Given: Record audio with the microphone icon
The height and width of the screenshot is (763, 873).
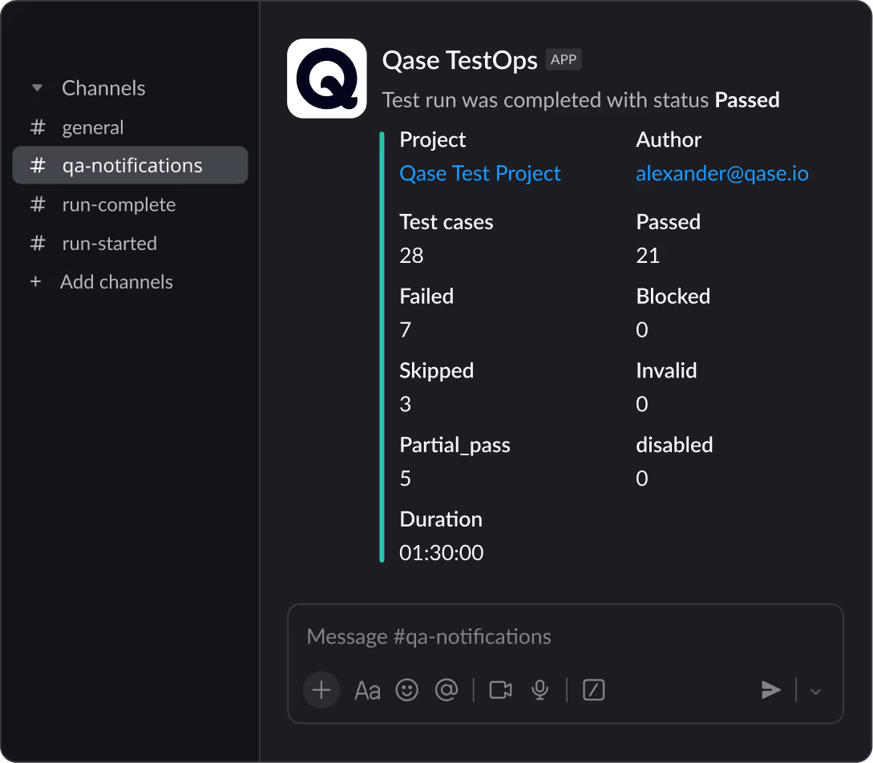Looking at the screenshot, I should [540, 690].
